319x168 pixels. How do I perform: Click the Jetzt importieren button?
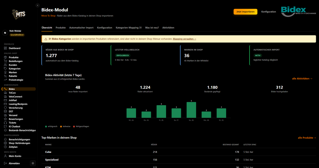[x=246, y=12]
